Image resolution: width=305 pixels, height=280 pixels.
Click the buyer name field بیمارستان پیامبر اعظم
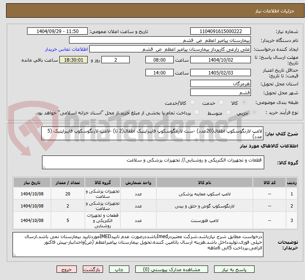click(x=160, y=40)
